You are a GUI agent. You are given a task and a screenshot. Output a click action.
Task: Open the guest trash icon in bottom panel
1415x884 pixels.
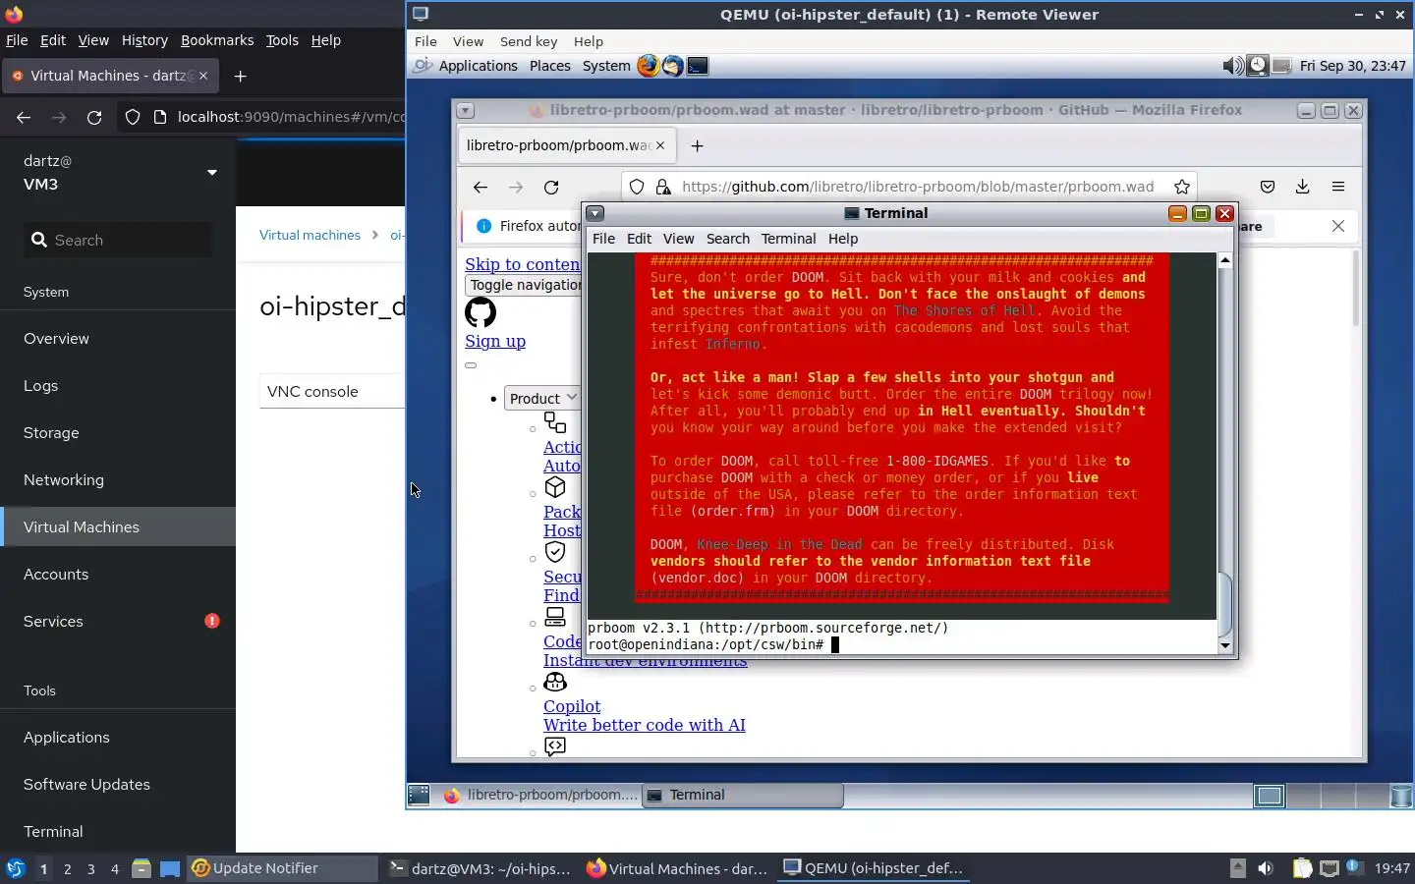[1401, 795]
